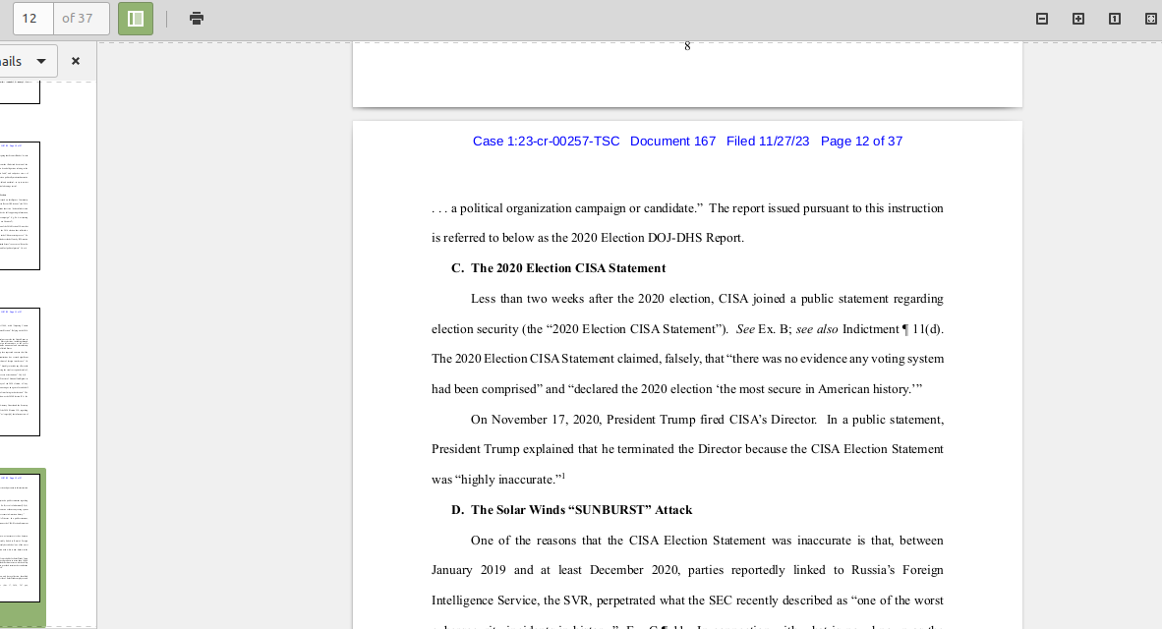1162x629 pixels.
Task: Fit page to window icon
Action: coord(1151,19)
